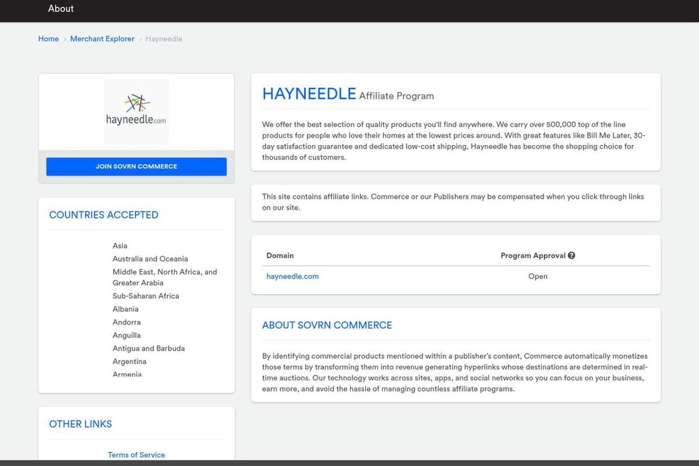Click the JOIN SOVRN COMMERCE button

137,166
